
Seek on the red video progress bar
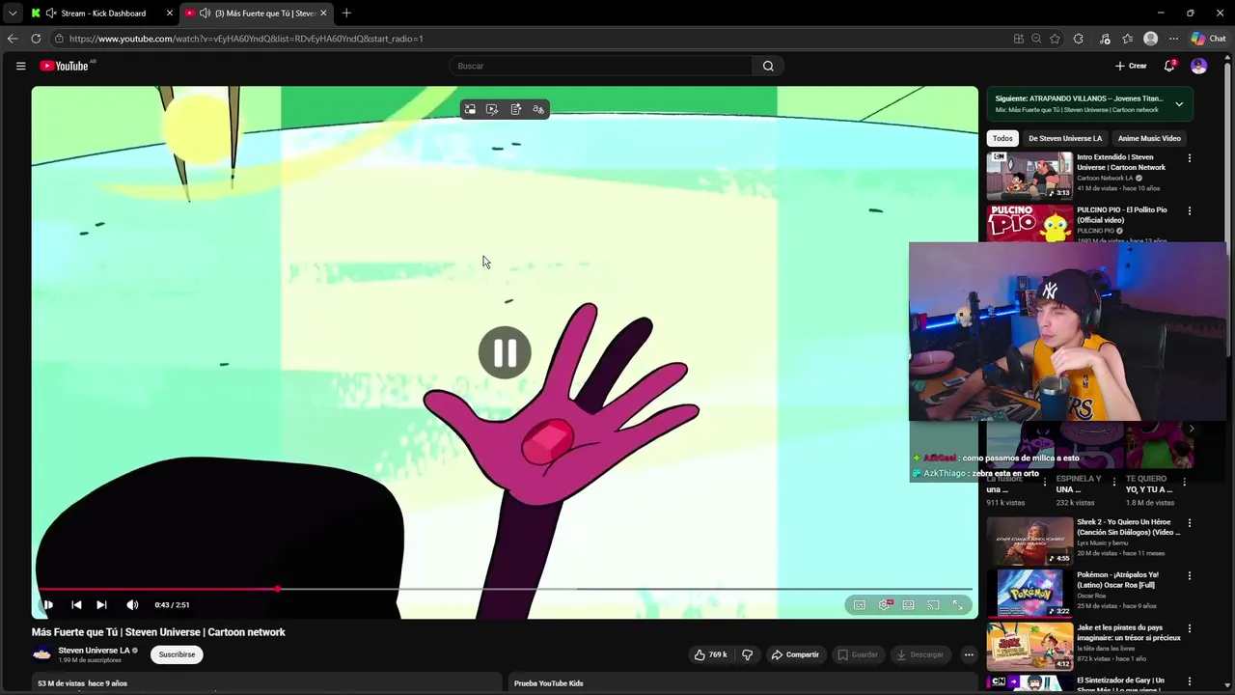[x=505, y=588]
